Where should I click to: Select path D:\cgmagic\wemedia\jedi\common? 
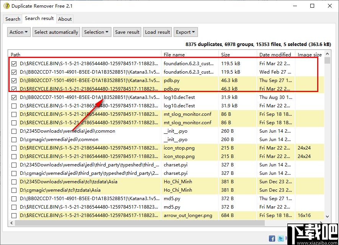pyautogui.click(x=59, y=140)
